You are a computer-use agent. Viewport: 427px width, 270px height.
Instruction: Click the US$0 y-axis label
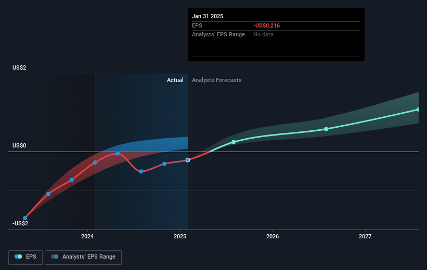point(19,145)
